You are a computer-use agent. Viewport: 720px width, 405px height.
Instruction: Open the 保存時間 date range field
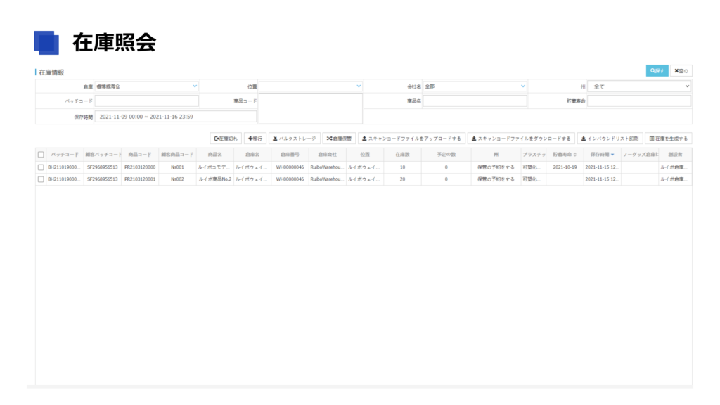(x=175, y=117)
